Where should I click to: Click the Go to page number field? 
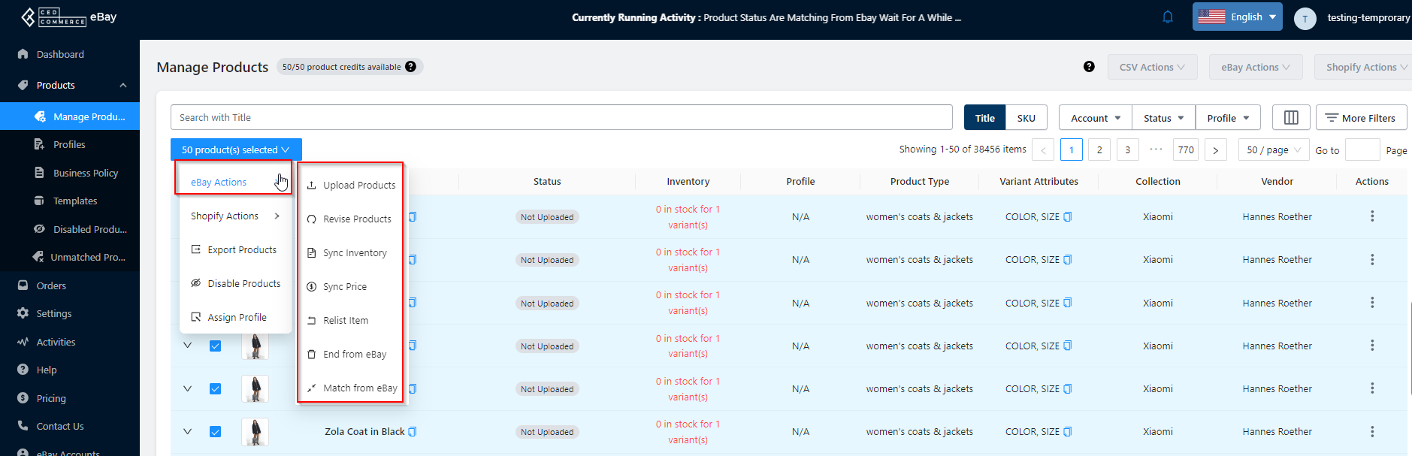coord(1362,150)
